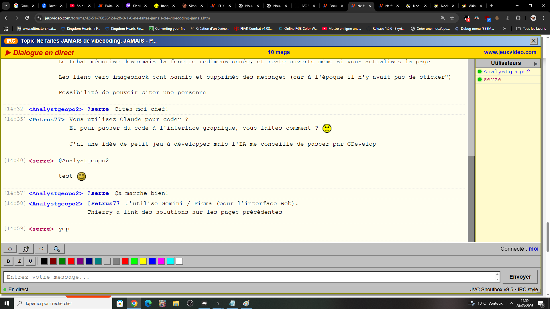
Task: Click the circular-arrow refresh button in the chat toolbar
Action: (x=41, y=249)
